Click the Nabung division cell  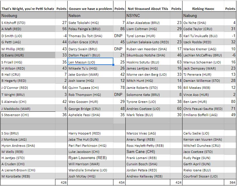click(x=203, y=15)
